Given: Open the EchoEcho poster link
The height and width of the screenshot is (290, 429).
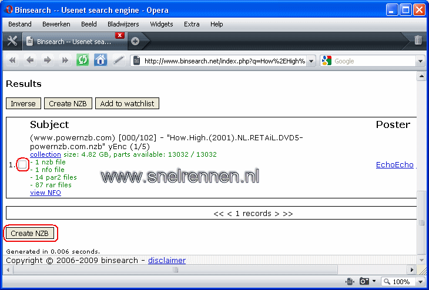Looking at the screenshot, I should pyautogui.click(x=394, y=164).
